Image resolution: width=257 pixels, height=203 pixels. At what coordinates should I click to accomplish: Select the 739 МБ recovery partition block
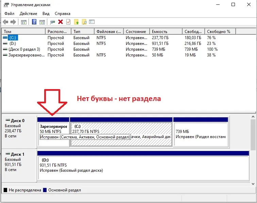[x=201, y=132]
